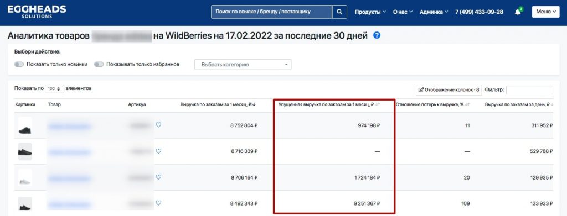Viewport: 567px width, 216px height.
Task: Focus the search by link/brand/supplier field
Action: 271,12
